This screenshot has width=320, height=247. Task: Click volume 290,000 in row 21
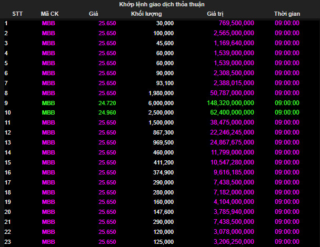tap(164, 222)
